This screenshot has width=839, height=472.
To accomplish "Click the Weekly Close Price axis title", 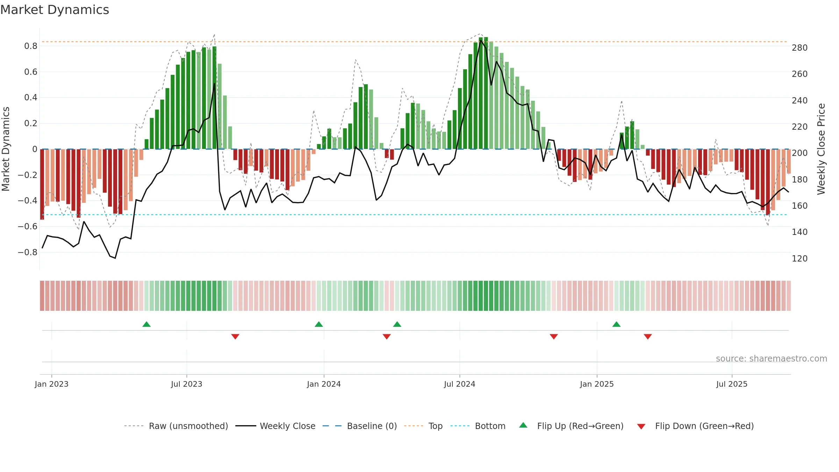I will pos(821,149).
